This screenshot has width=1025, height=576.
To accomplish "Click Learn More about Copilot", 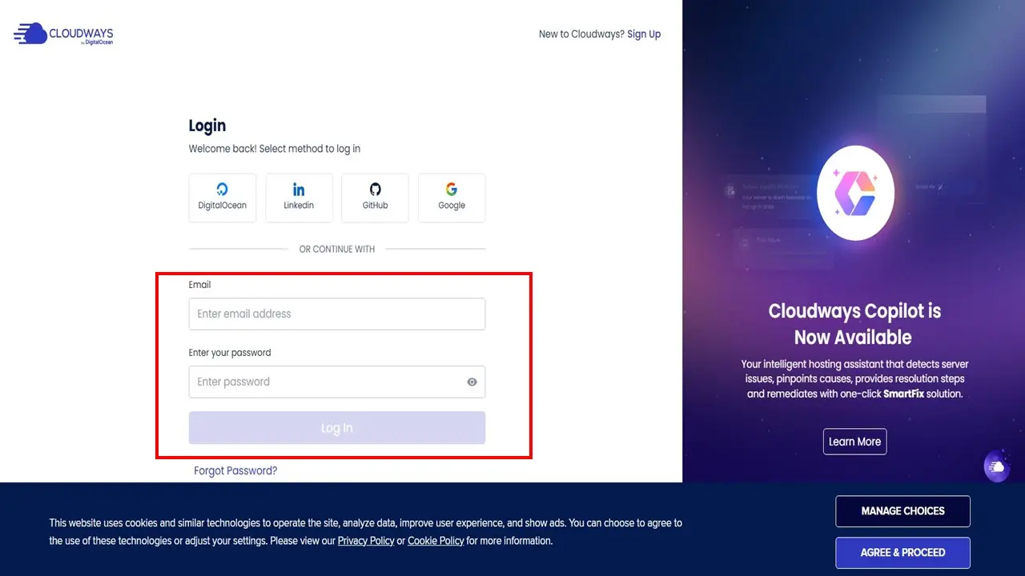I will coord(854,442).
